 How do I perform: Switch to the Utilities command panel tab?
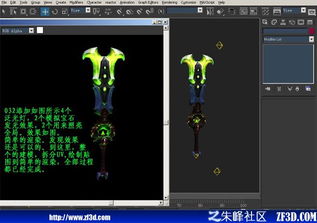310,22
